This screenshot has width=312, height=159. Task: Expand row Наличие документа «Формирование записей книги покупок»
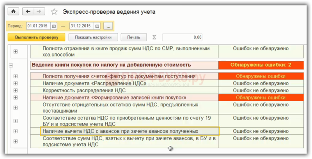point(16,97)
